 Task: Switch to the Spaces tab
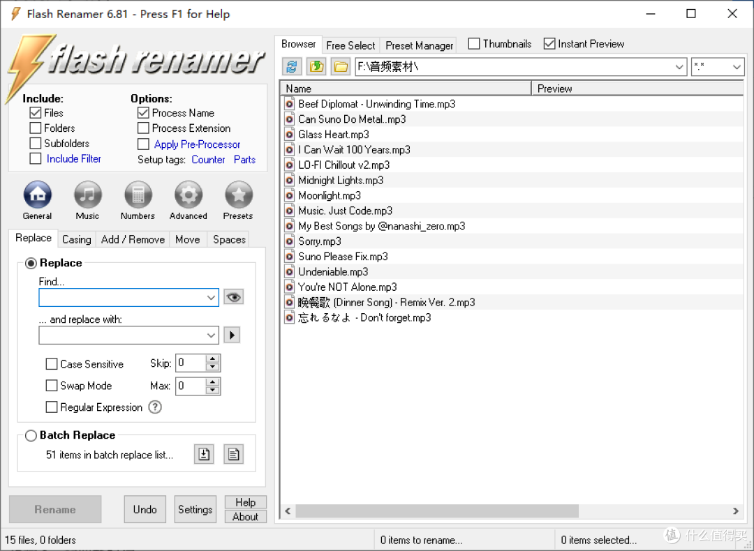point(230,239)
